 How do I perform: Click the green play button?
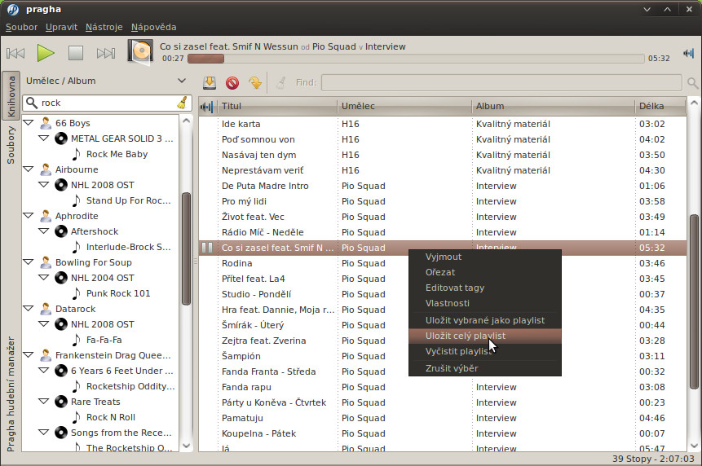pyautogui.click(x=45, y=53)
